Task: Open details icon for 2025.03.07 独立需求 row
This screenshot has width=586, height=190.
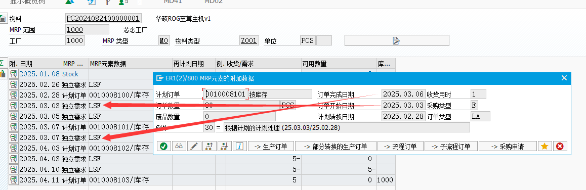Action: [x=14, y=137]
